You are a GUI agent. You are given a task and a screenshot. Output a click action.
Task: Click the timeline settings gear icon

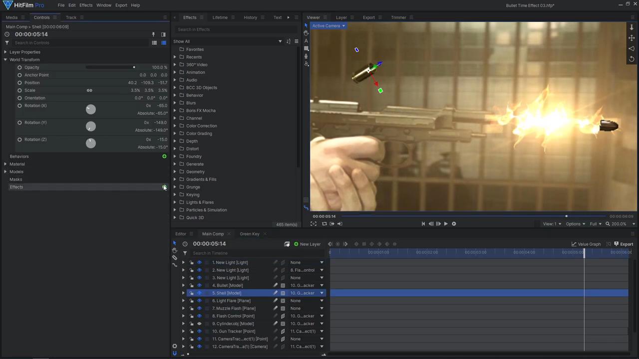pyautogui.click(x=174, y=346)
